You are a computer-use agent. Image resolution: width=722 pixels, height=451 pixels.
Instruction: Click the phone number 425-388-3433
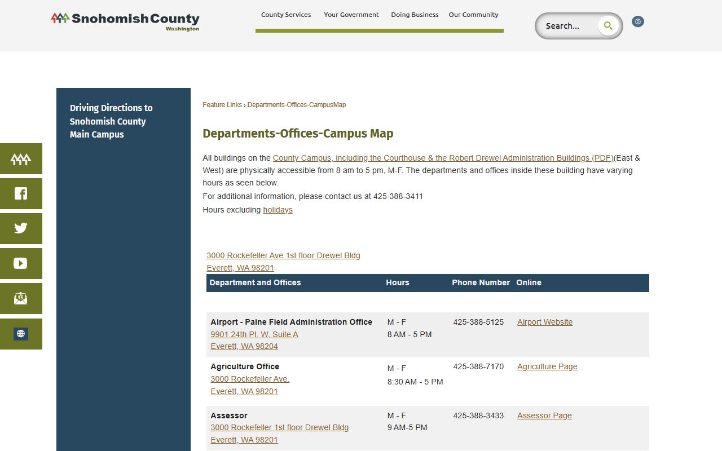tap(478, 415)
